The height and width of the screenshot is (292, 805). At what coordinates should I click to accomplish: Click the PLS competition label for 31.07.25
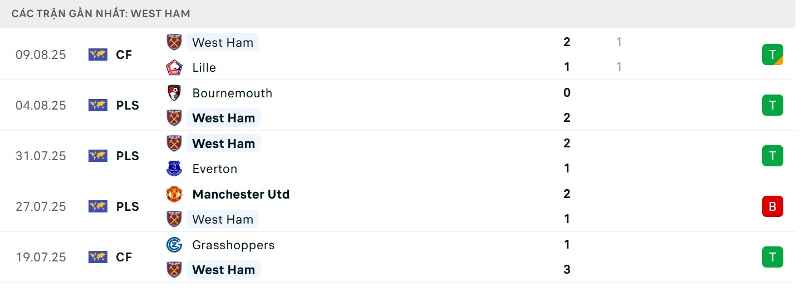pos(127,156)
